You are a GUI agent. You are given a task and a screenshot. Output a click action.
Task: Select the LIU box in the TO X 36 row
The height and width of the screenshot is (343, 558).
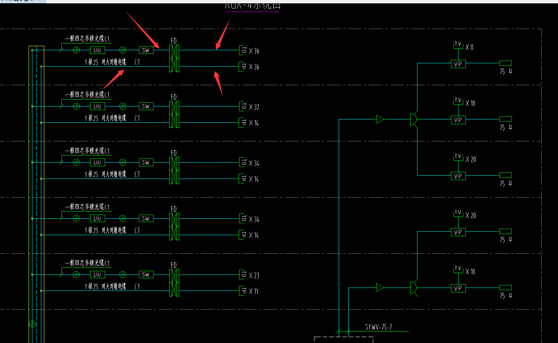[97, 50]
